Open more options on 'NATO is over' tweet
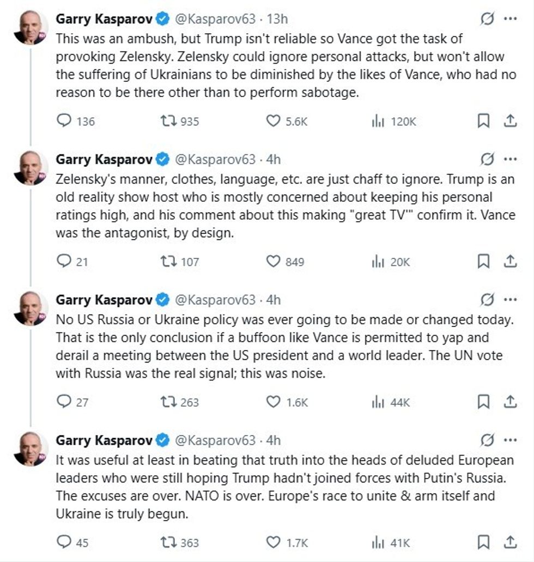Screen dimensions: 534x562 (510, 440)
